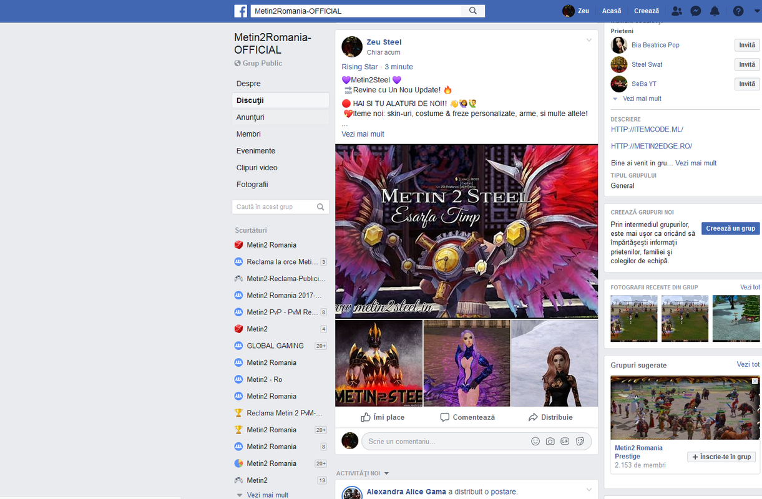Viewport: 762px width, 499px height.
Task: Invite Steel Swat to group
Action: [x=747, y=64]
